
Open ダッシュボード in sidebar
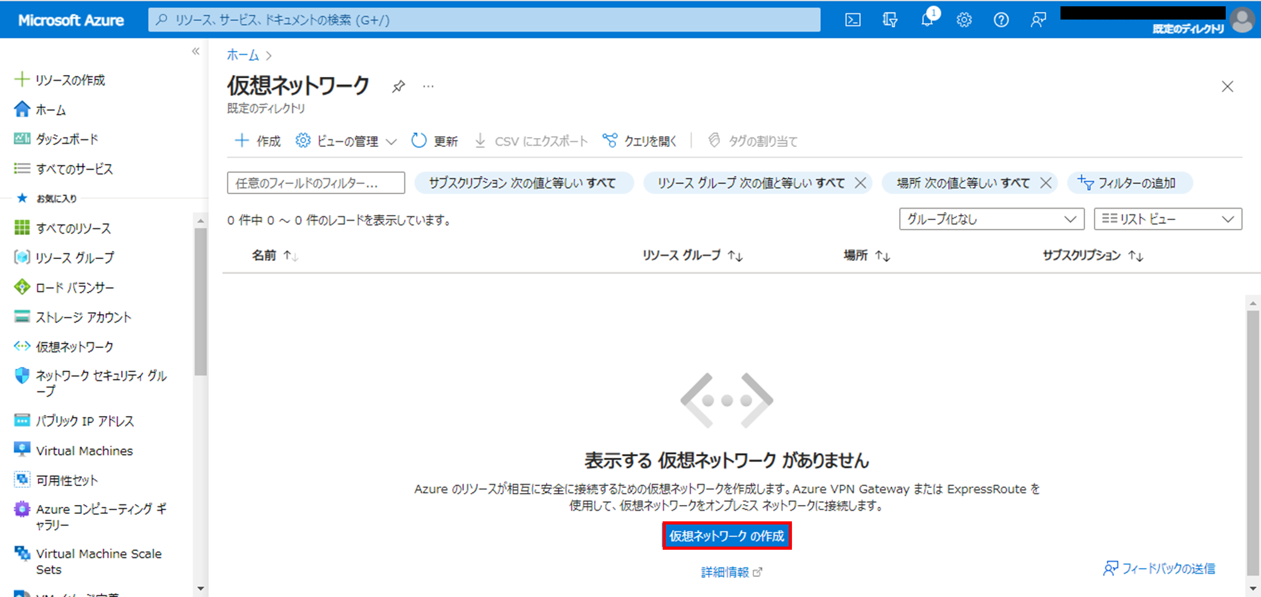coord(57,139)
